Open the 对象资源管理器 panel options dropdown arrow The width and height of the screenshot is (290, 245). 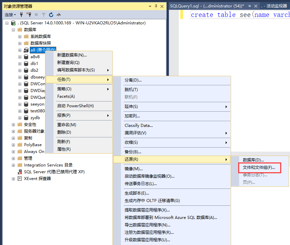click(x=150, y=6)
